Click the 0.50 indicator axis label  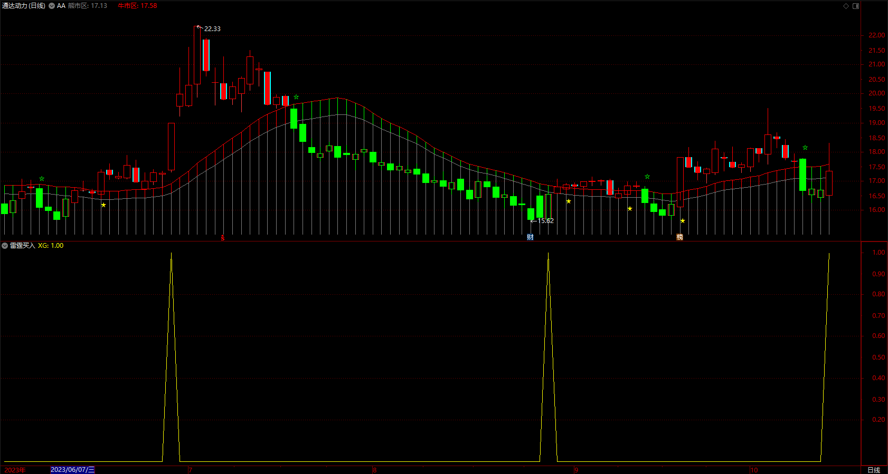(878, 357)
